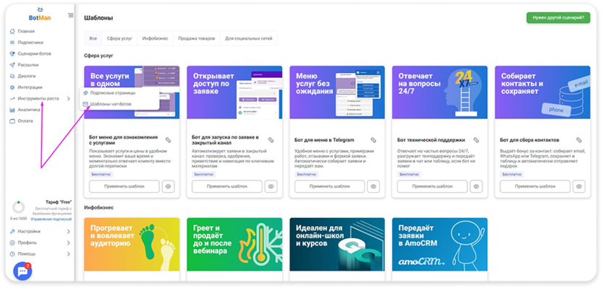Preview Бот технической поддержки via eye button
This screenshot has height=288, width=602.
tap(476, 186)
